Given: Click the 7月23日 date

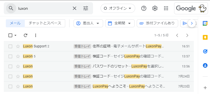Looking at the screenshot, I should 184,86.
